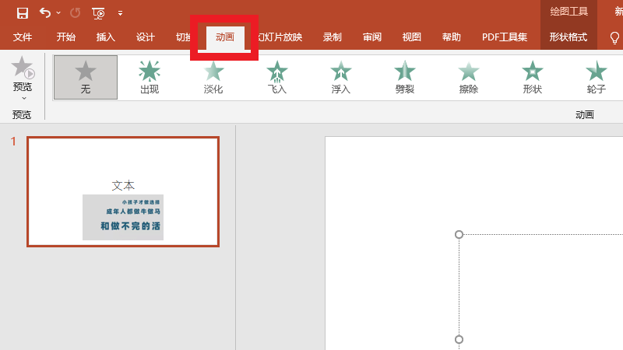Start slideshow from beginning icon
623x350 pixels.
point(98,13)
